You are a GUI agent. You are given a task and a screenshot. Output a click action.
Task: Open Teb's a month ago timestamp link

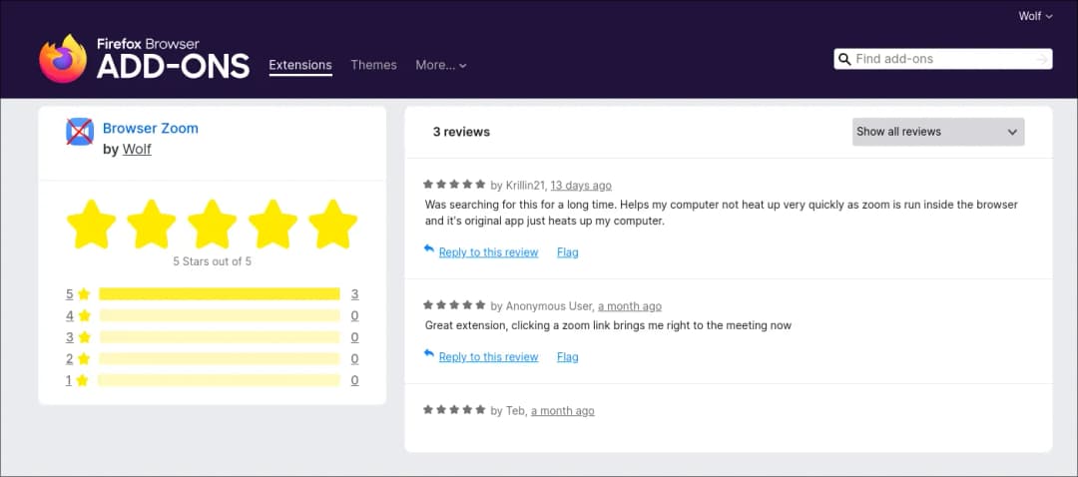[x=562, y=411]
